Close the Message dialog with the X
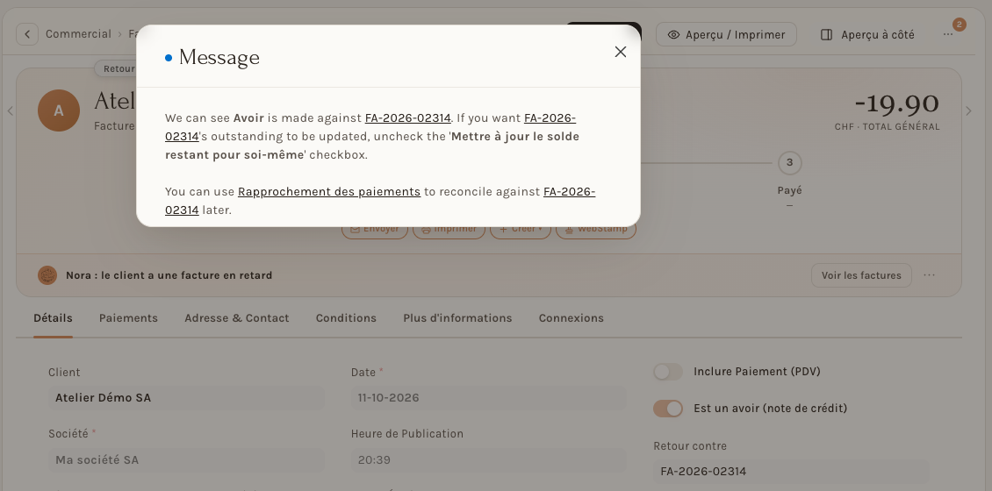This screenshot has height=491, width=992. (x=620, y=52)
